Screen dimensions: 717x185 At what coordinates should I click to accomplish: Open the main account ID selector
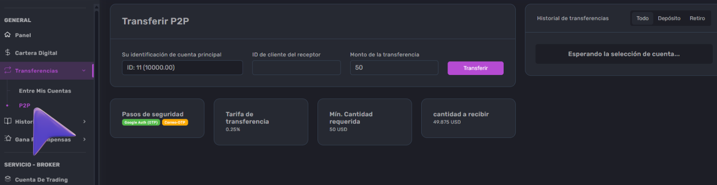click(x=182, y=68)
